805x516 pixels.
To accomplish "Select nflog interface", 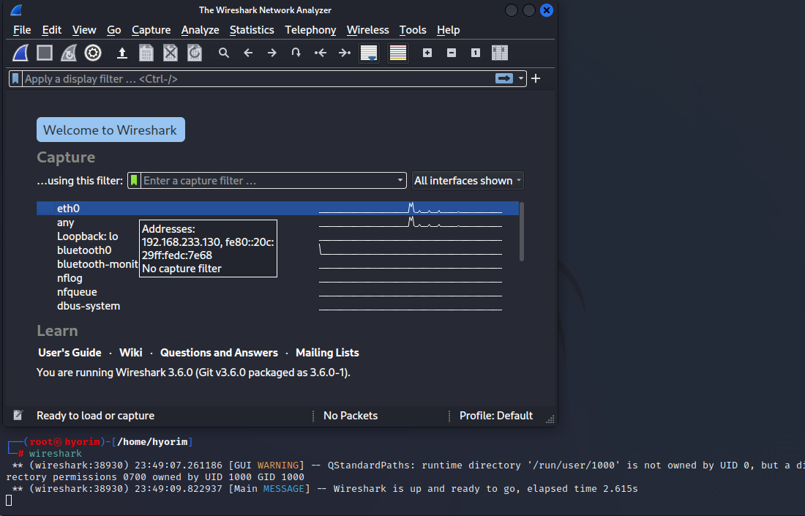I will (277, 278).
